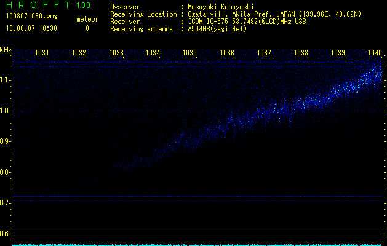
Task: Click time axis label 1040
Action: coord(375,52)
